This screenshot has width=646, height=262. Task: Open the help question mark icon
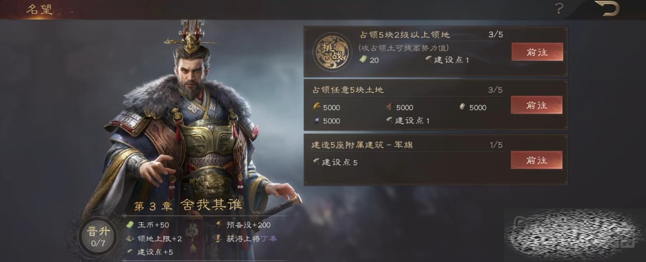click(x=559, y=8)
